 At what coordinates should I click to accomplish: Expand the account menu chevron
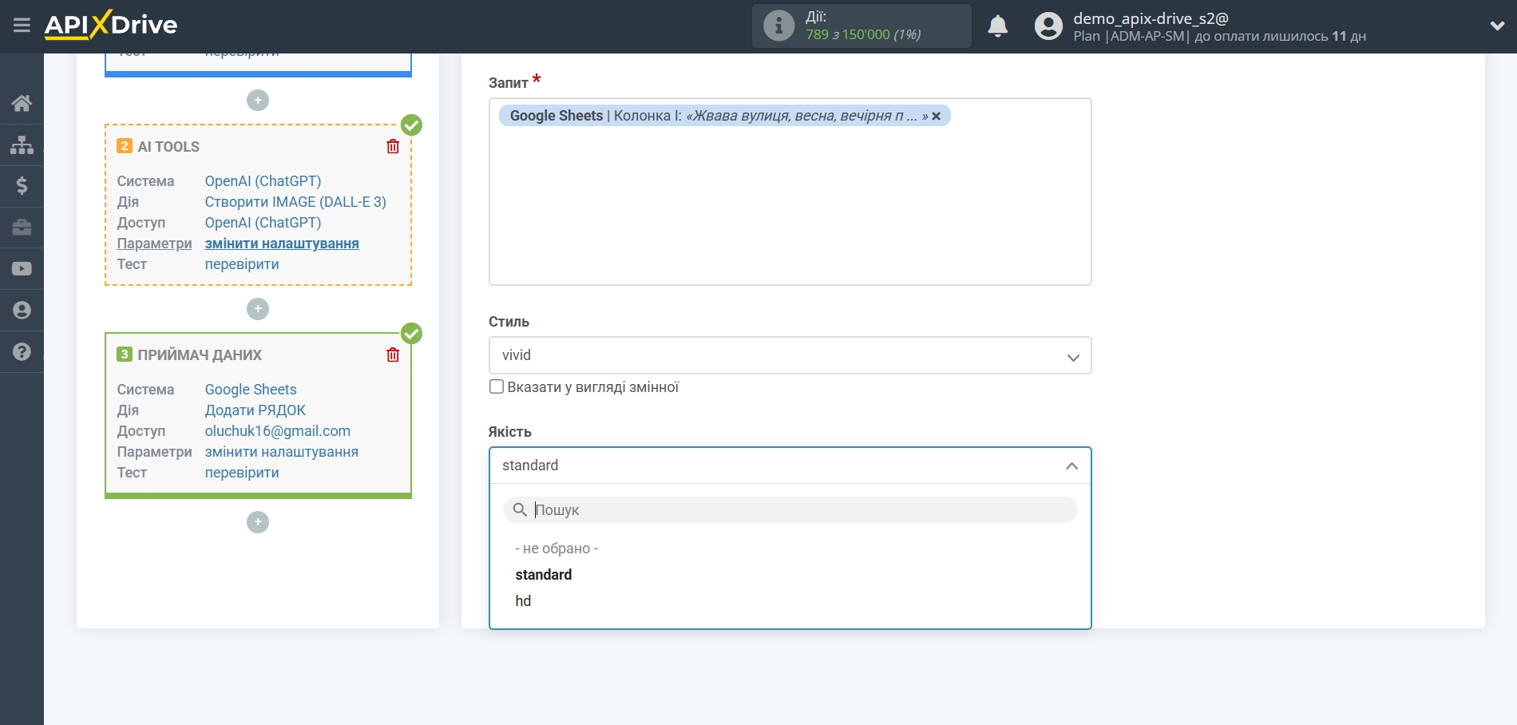(1497, 26)
